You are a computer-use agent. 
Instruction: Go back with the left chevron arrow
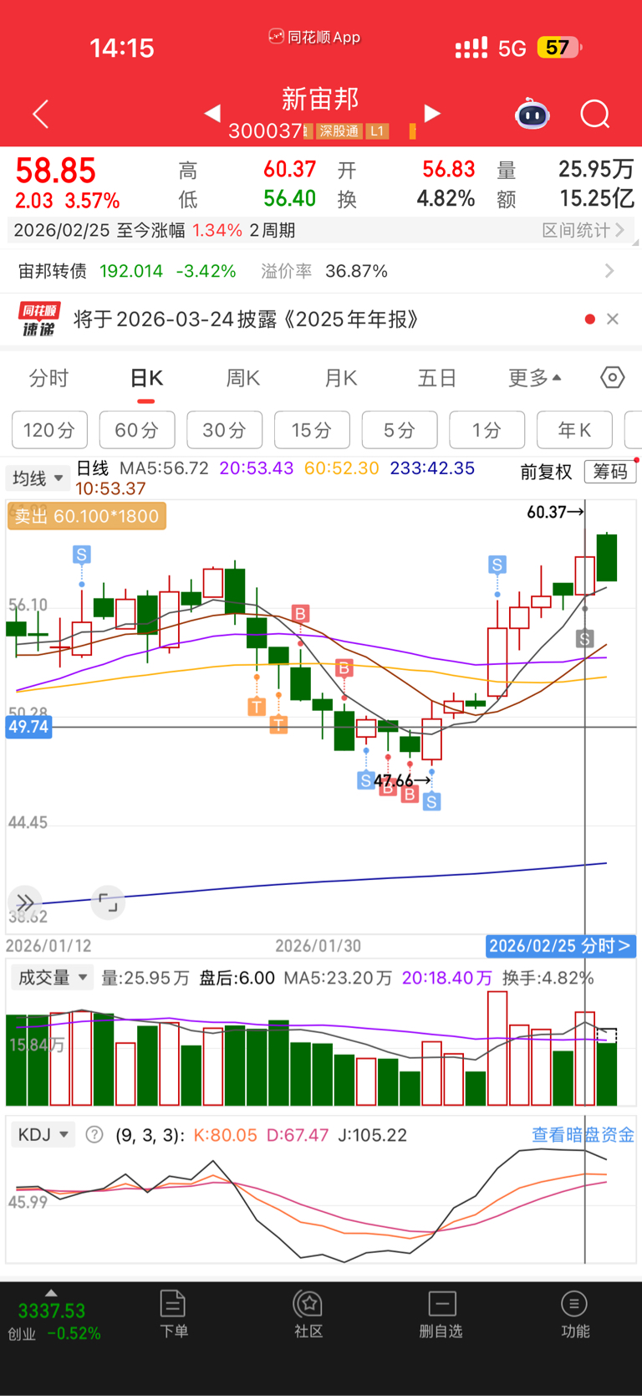40,114
